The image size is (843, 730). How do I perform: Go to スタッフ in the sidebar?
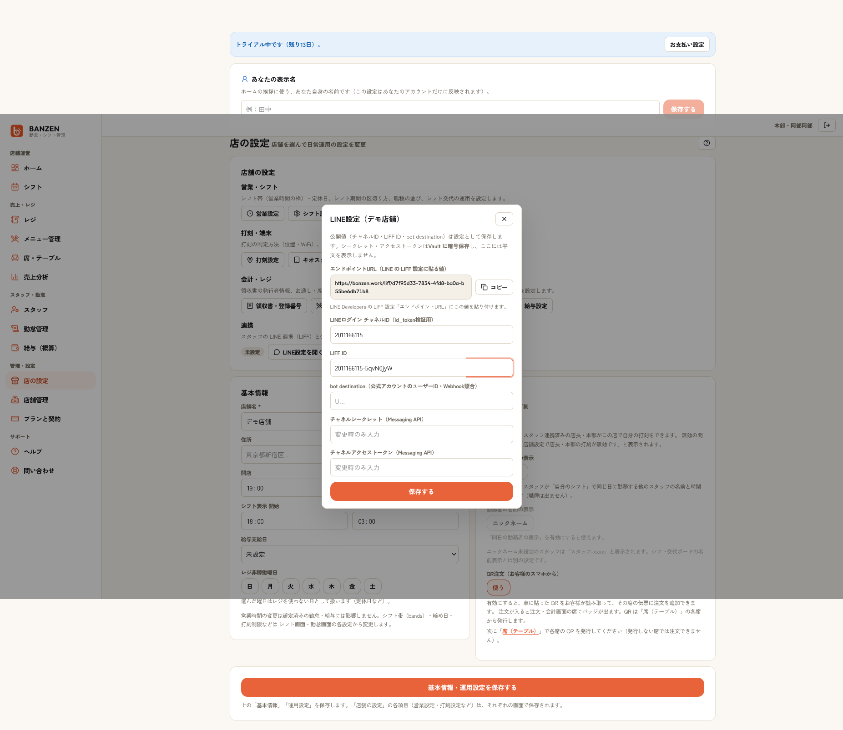click(x=50, y=310)
